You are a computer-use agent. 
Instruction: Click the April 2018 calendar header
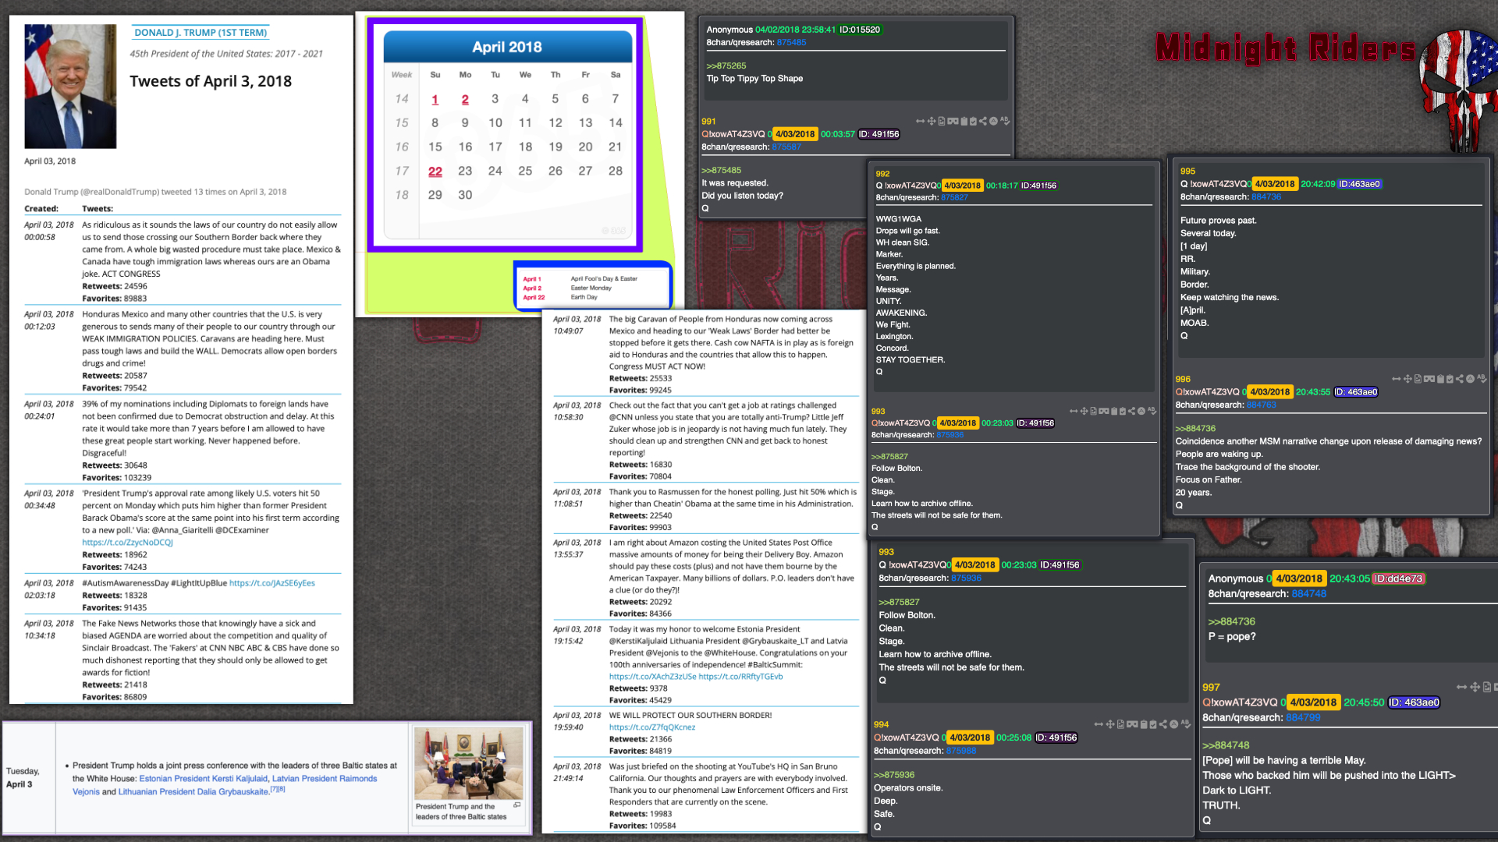(507, 47)
